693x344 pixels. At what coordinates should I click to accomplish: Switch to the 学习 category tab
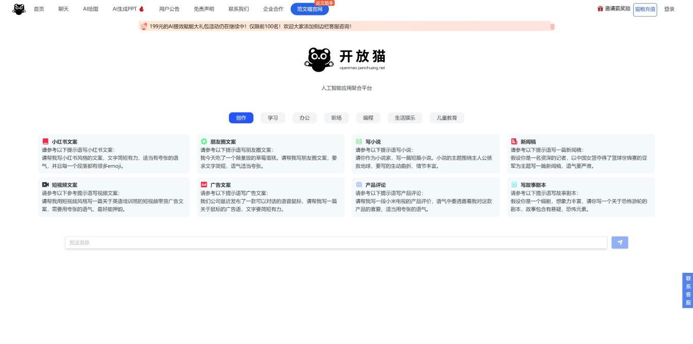click(x=273, y=118)
